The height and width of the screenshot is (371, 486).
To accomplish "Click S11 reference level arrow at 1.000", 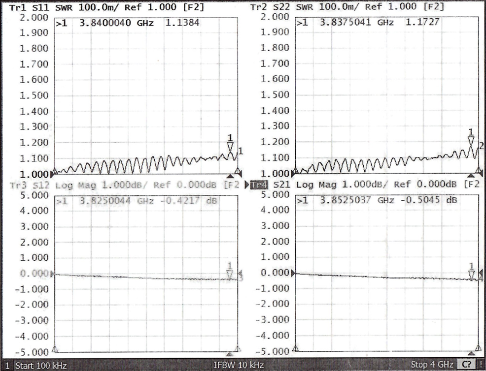I will click(x=53, y=173).
